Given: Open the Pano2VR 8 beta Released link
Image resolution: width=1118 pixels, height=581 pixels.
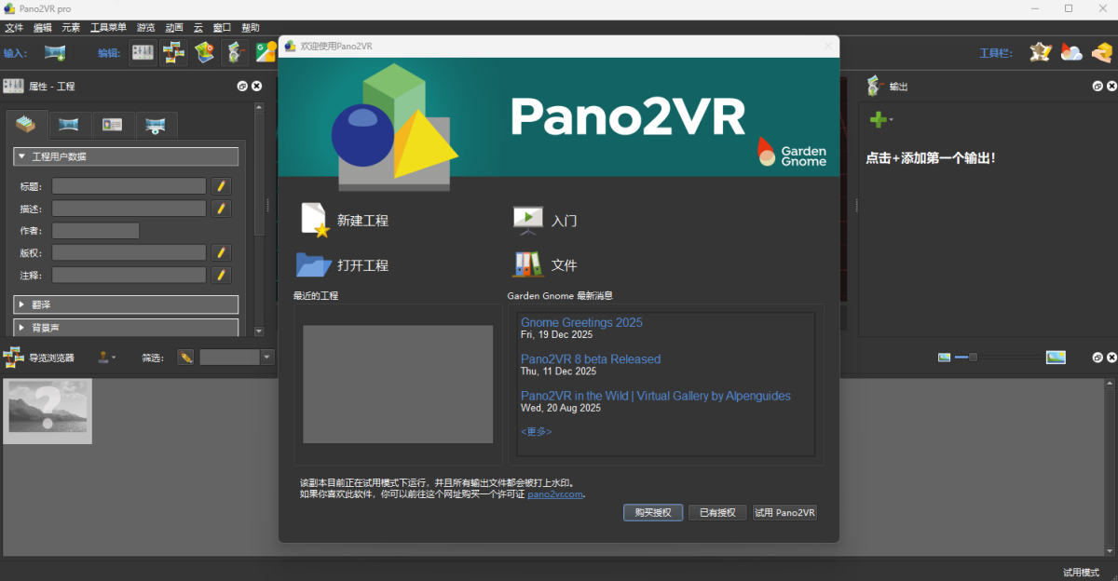Looking at the screenshot, I should [591, 359].
